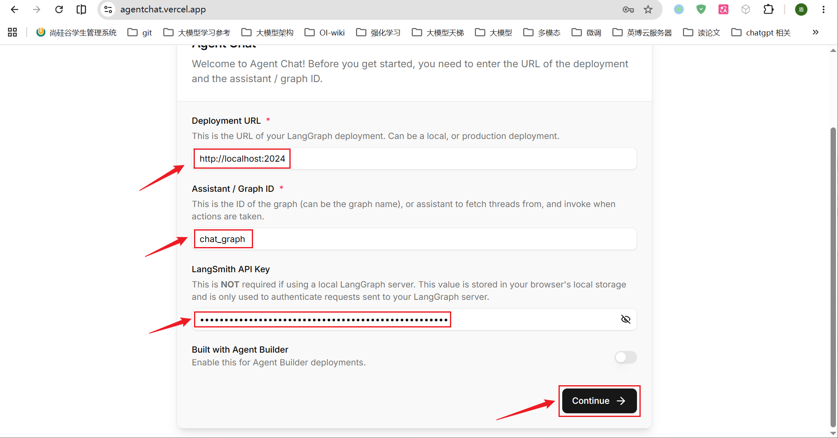The image size is (838, 438).
Task: Click the Continue button
Action: (599, 401)
